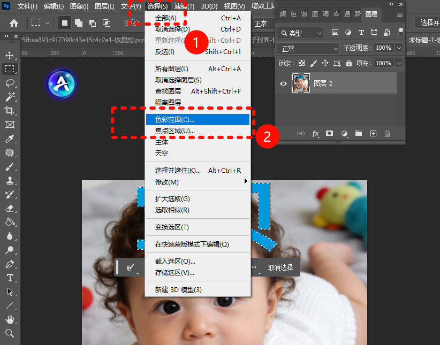Choose the Eyedropper tool

[x=10, y=139]
